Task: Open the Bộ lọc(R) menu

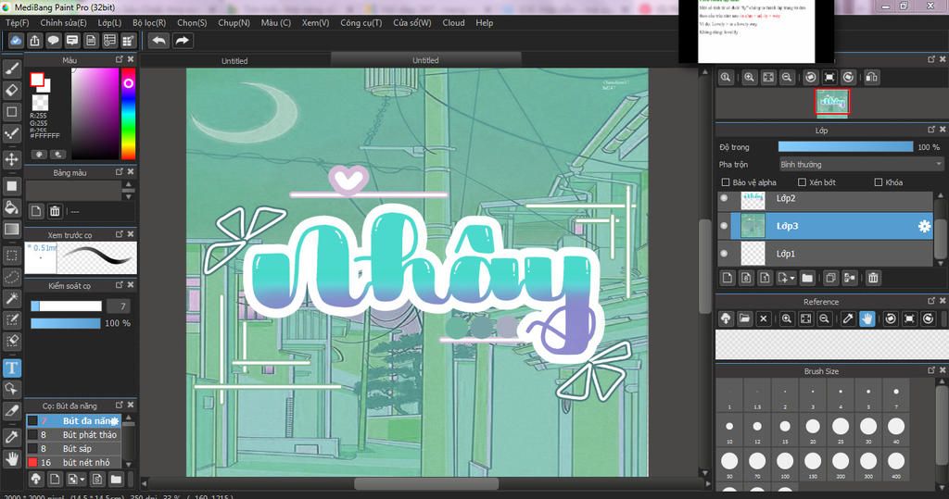Action: pos(149,22)
